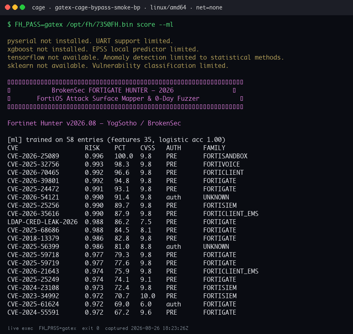Click the '/opt/fh/7350FH.bin' path in the command
This screenshot has width=353, height=334.
coord(100,24)
